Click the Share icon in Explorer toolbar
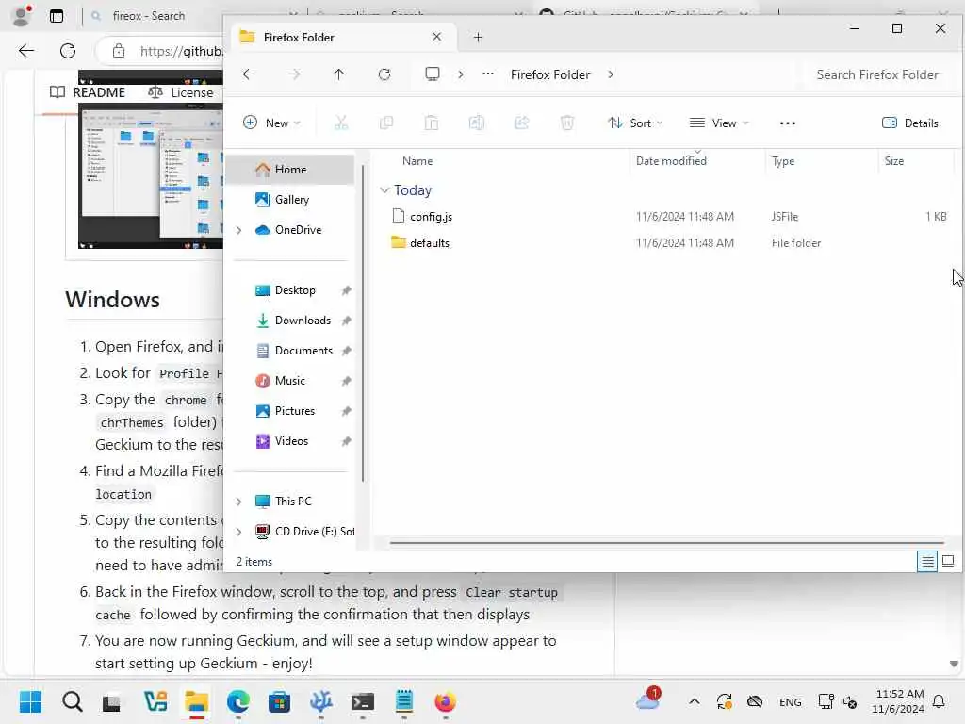965x724 pixels. pyautogui.click(x=522, y=123)
